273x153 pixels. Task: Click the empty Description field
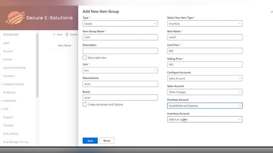coord(120,51)
